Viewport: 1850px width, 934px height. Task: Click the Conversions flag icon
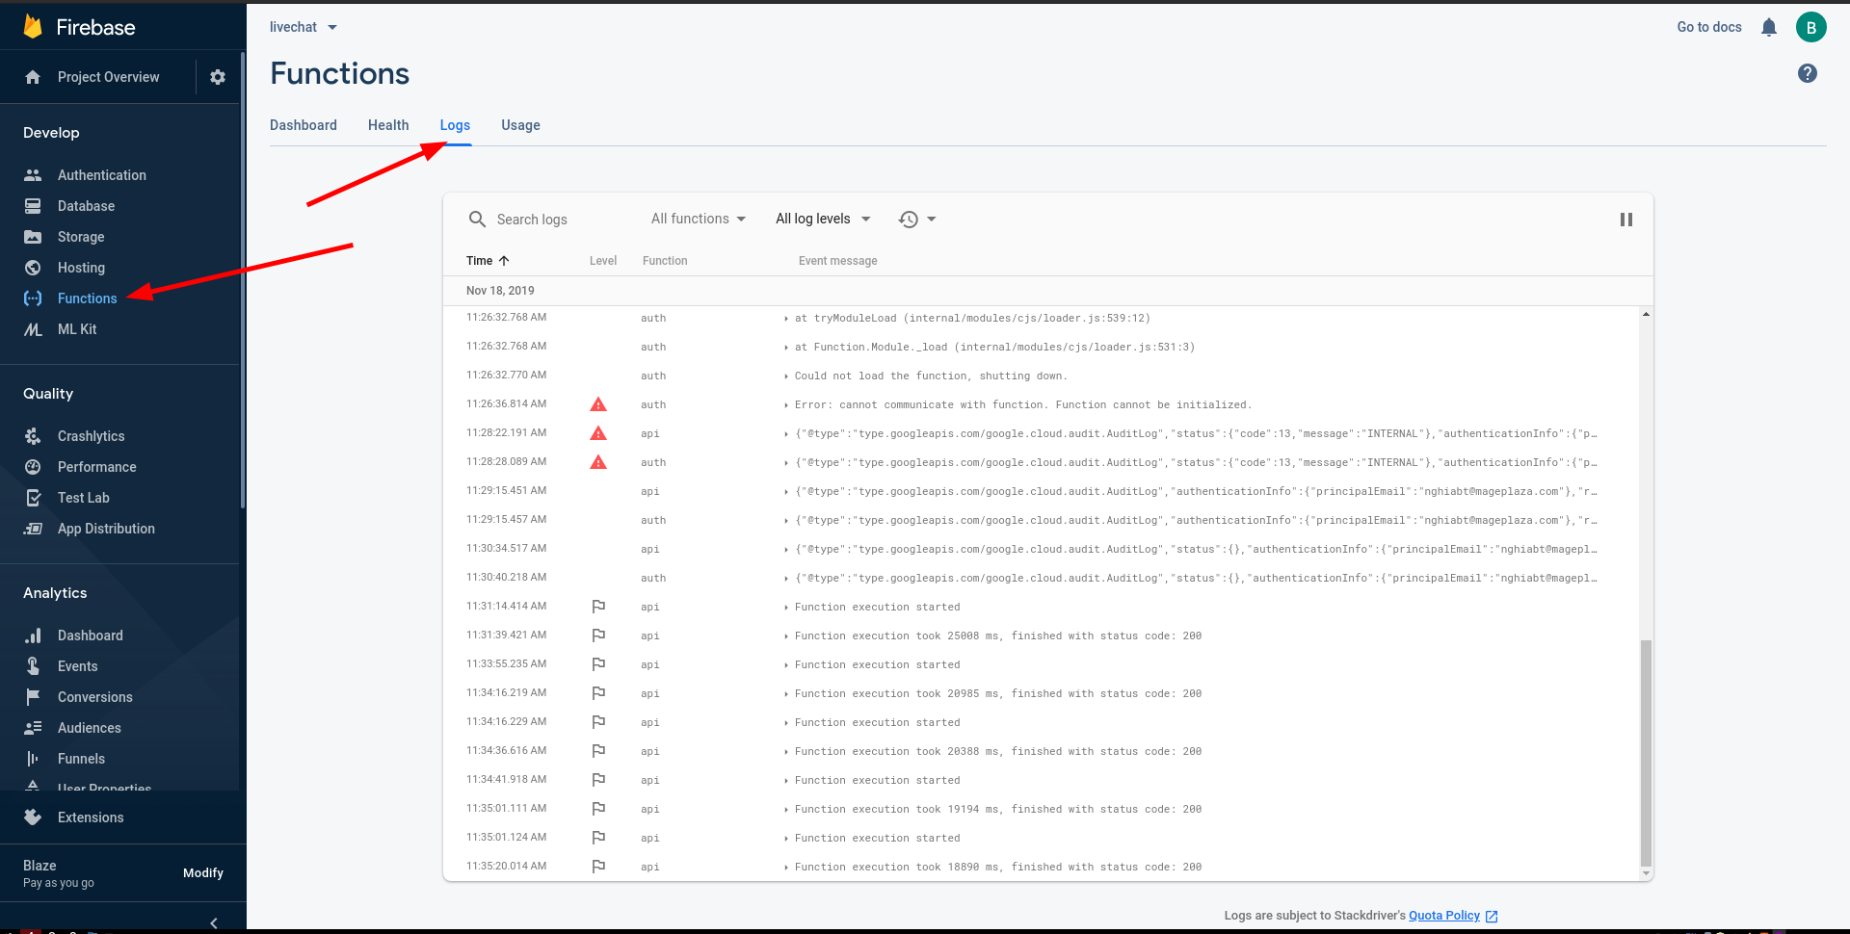[x=33, y=697]
